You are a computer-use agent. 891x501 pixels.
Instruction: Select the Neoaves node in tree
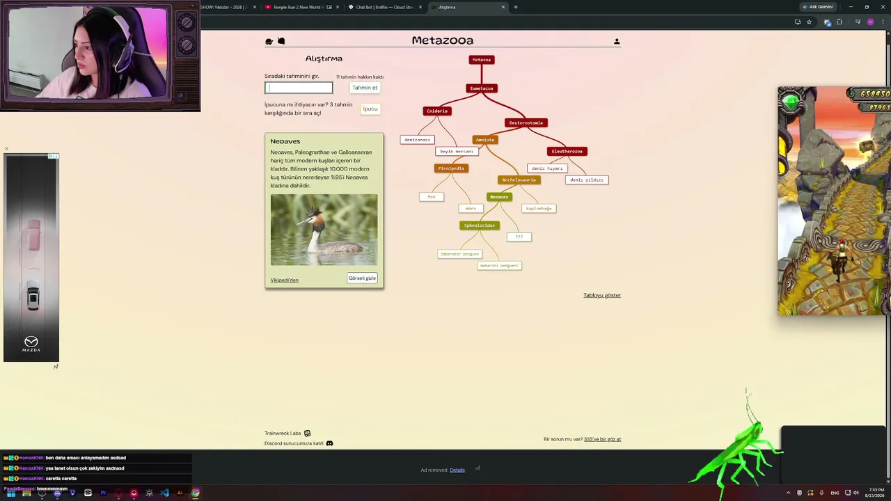click(499, 197)
